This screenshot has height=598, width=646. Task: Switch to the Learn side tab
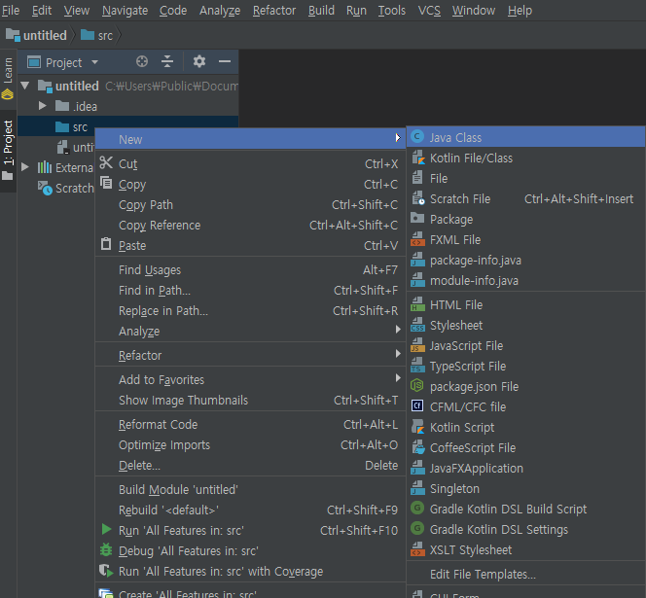pos(8,79)
